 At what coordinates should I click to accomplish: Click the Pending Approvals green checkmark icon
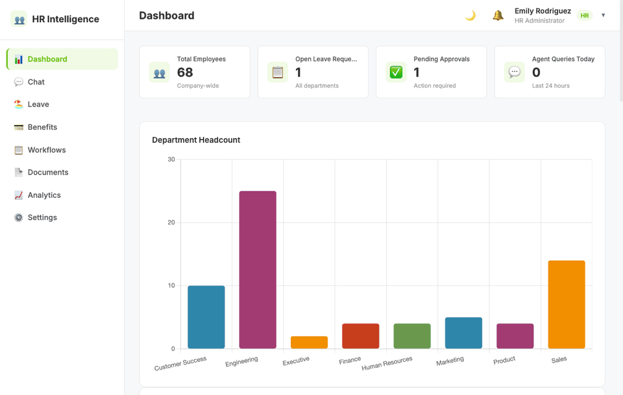tap(396, 72)
